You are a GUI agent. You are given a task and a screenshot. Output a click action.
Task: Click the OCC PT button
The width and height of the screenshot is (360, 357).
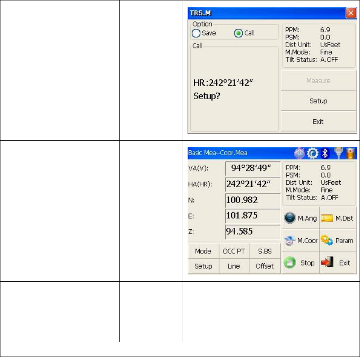[x=234, y=251]
